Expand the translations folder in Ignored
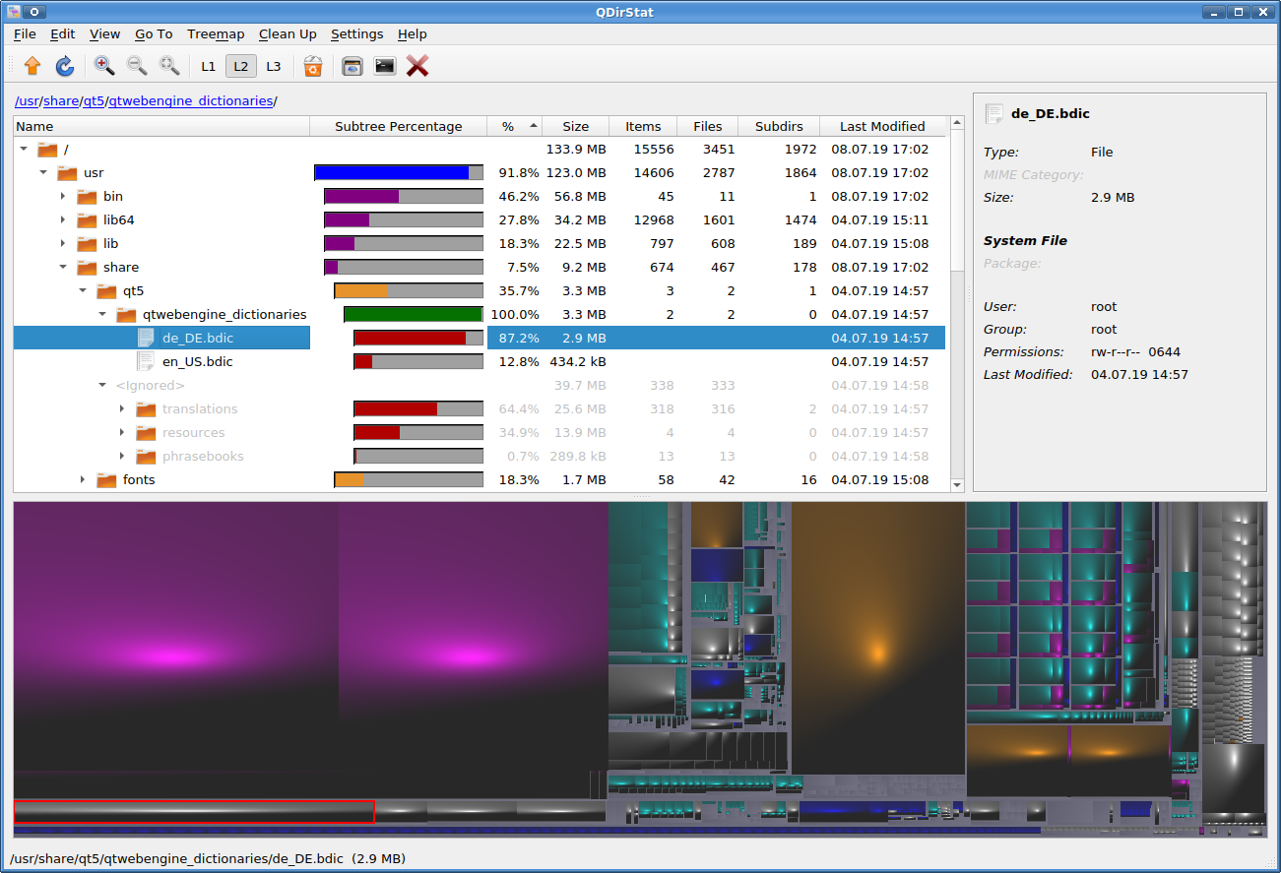The image size is (1281, 873). [x=122, y=408]
